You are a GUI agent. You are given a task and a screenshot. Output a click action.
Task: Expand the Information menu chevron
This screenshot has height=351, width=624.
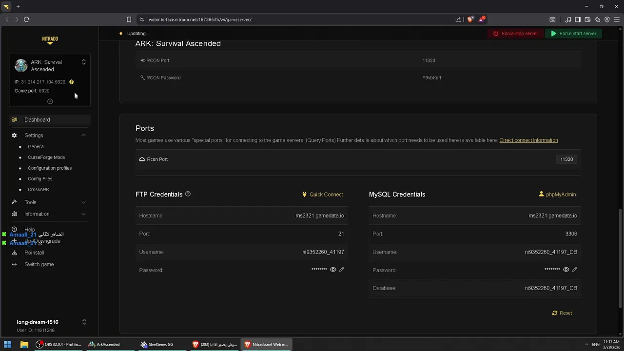83,214
